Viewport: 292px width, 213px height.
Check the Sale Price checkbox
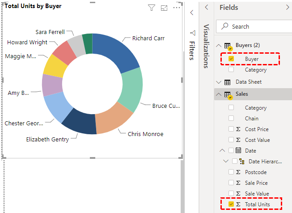[231, 183]
